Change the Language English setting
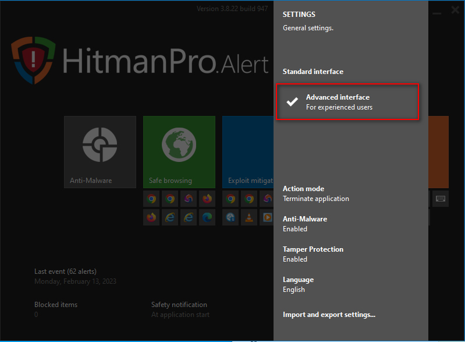 coord(298,284)
